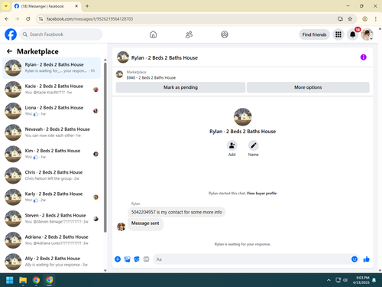
Task: Show hidden system tray icons
Action: pos(329,280)
